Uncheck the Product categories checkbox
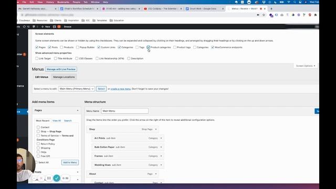336x189 pixels. (x=148, y=47)
